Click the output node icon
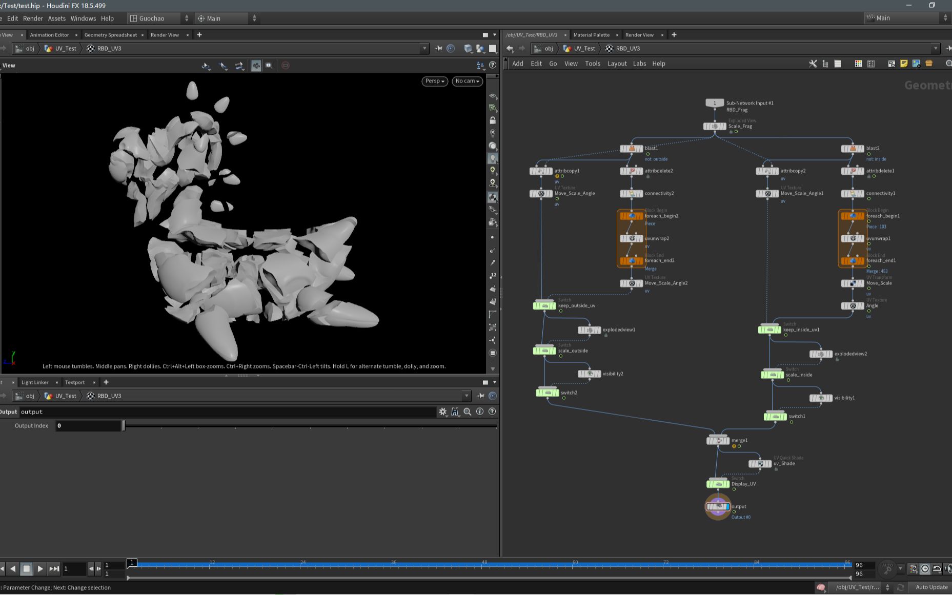The height and width of the screenshot is (595, 952). coord(718,507)
